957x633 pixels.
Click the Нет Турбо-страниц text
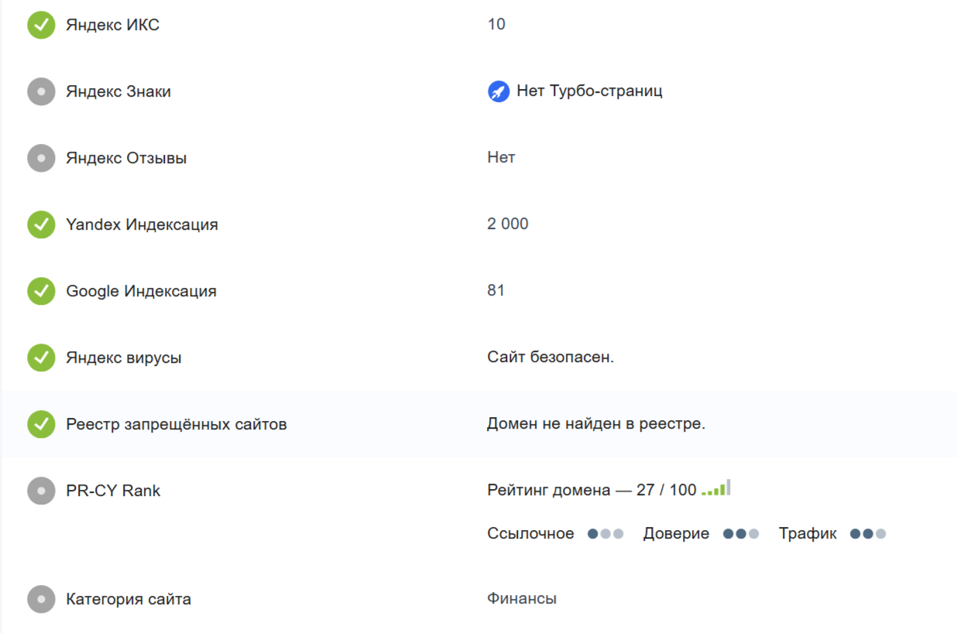point(589,91)
